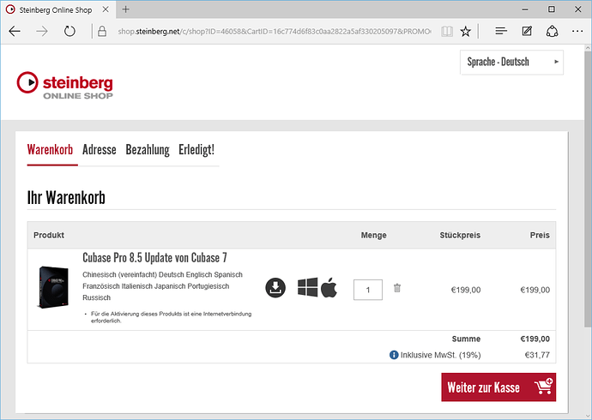Image resolution: width=592 pixels, height=420 pixels.
Task: Click the browser address bar URL
Action: [274, 32]
